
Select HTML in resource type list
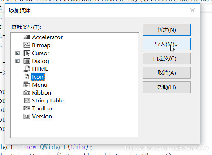[40, 69]
